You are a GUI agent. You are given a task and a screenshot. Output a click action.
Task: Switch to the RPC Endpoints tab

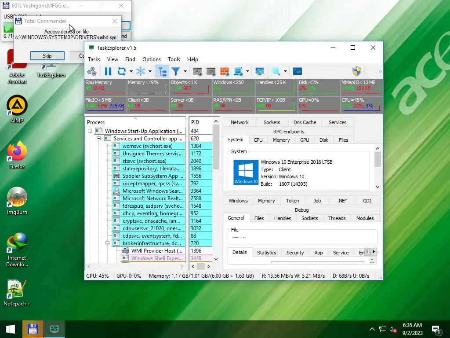[289, 131]
